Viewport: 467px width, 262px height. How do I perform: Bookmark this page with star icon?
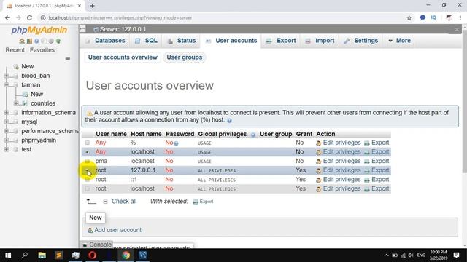point(409,17)
